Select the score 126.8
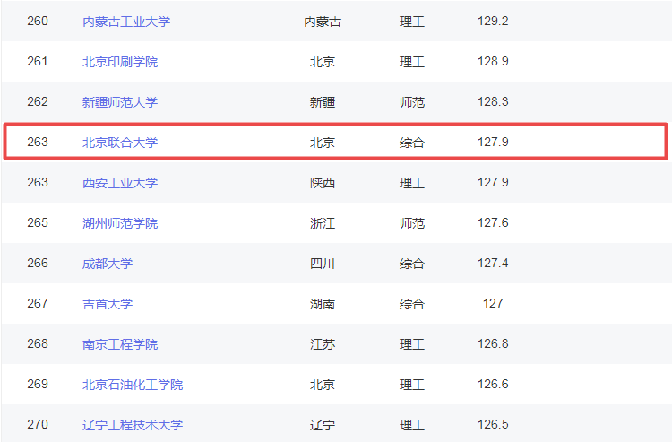The height and width of the screenshot is (442, 672). tap(493, 343)
